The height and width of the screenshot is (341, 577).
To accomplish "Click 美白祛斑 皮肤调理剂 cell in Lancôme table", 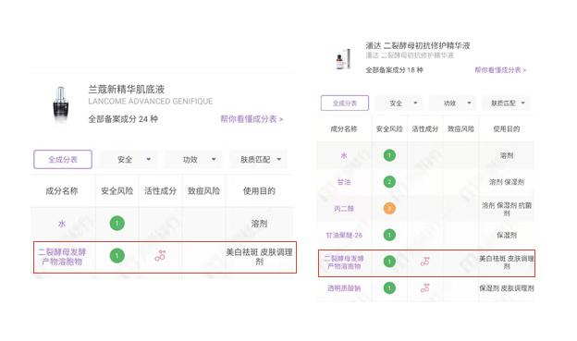I will [259, 257].
